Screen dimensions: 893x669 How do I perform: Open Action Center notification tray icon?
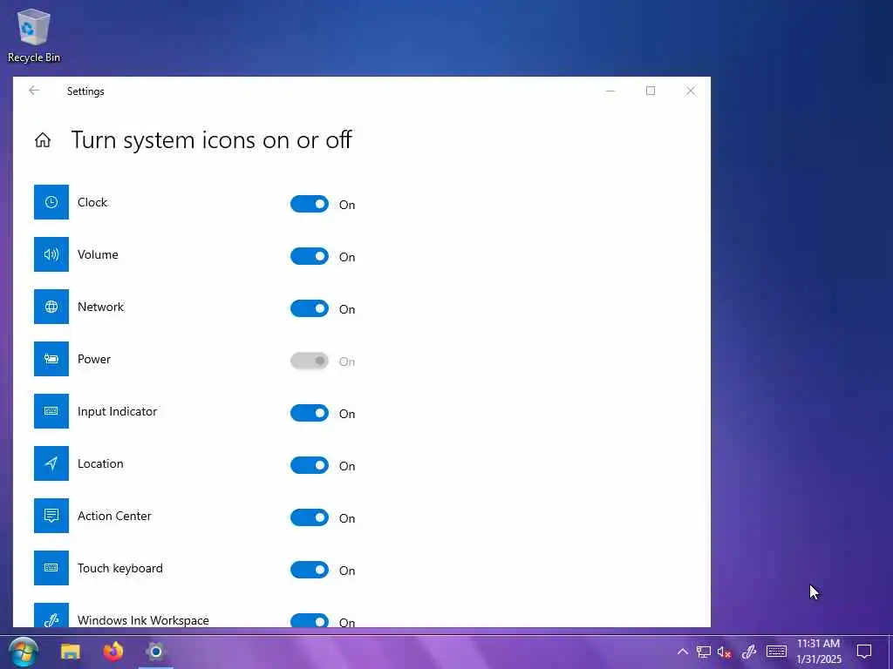pos(864,652)
